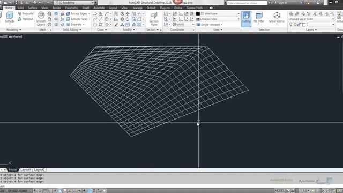The height and width of the screenshot is (193, 343).
Task: Click the Erase tool in Modify panel
Action: tap(116, 25)
